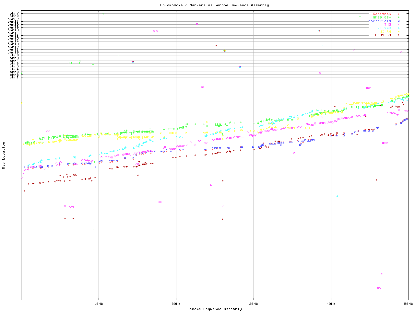
Task: Click the 30Mb x-axis tick label
Action: point(254,304)
